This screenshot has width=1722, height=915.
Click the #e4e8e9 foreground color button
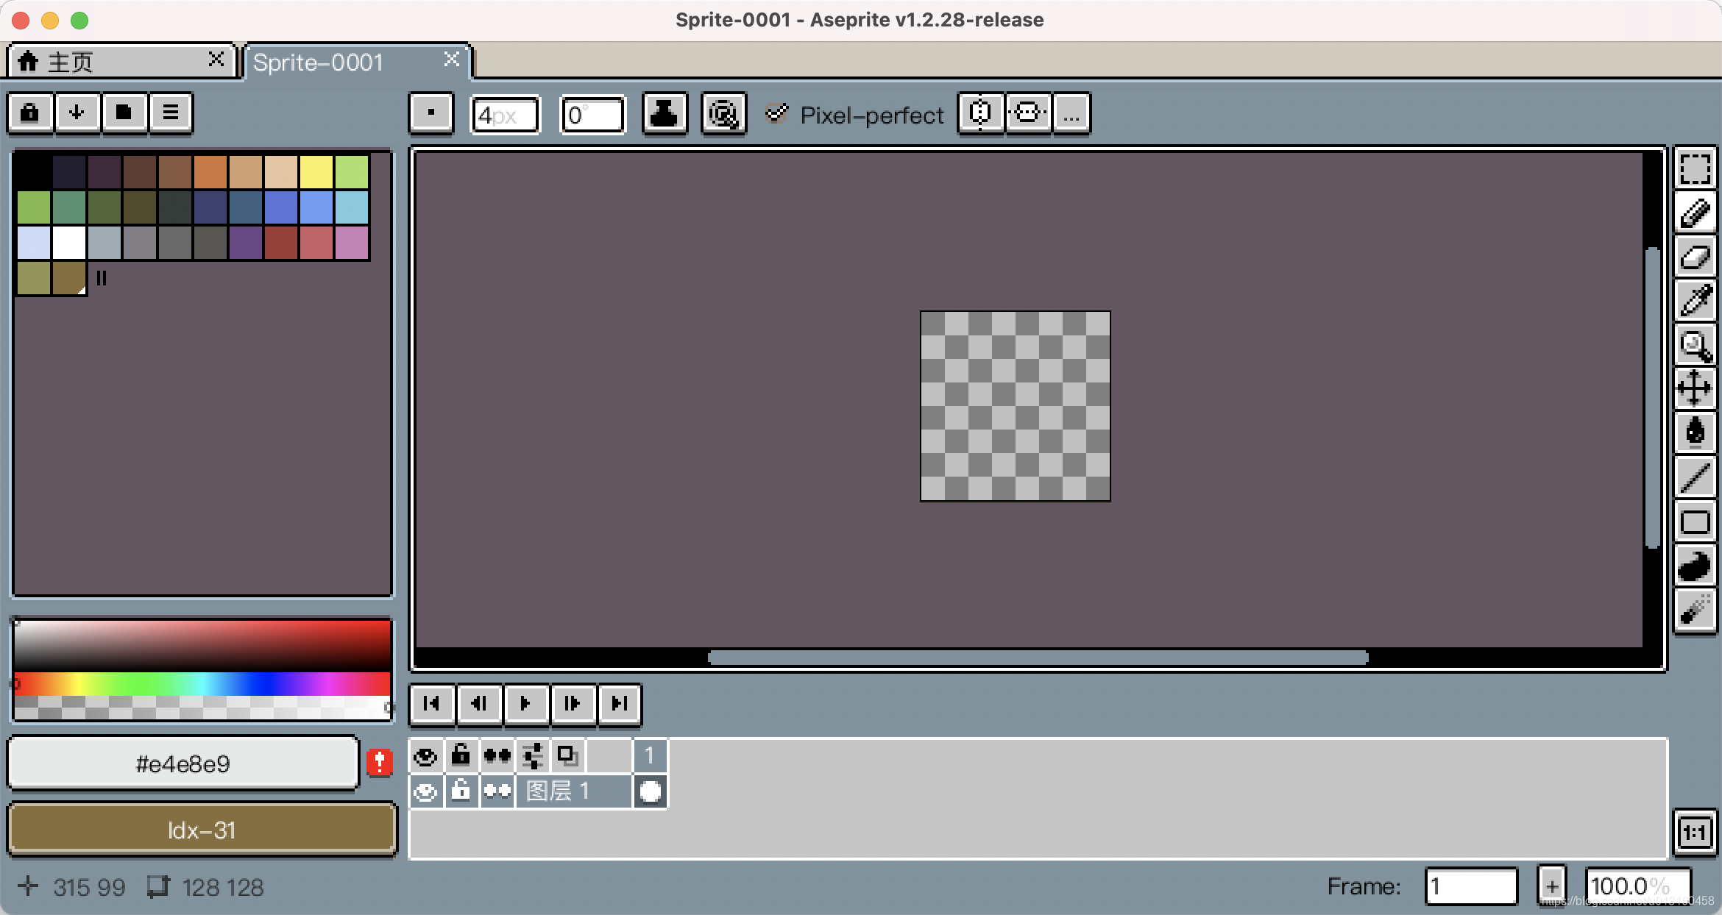pos(183,764)
